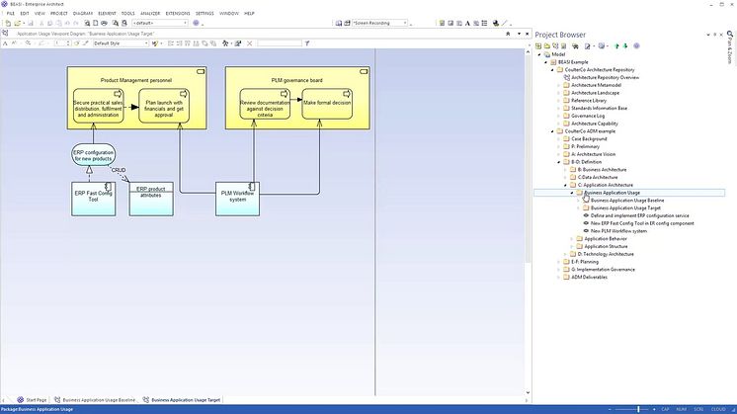
Task: Expand the Business Application Usage Baseline node
Action: click(579, 201)
